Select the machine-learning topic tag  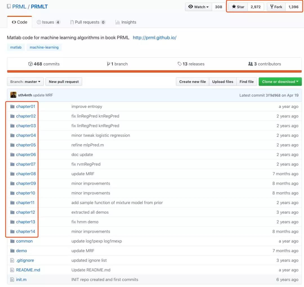tap(44, 47)
